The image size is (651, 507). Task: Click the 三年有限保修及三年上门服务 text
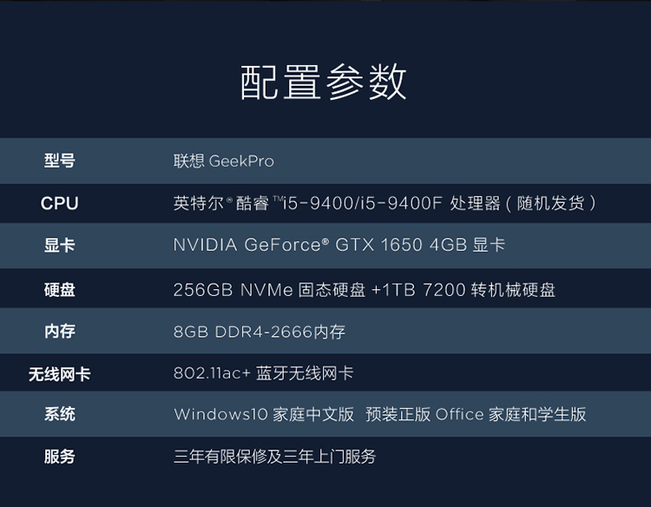pyautogui.click(x=274, y=457)
